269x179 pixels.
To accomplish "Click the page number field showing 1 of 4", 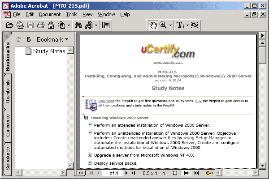I will point(113,173).
